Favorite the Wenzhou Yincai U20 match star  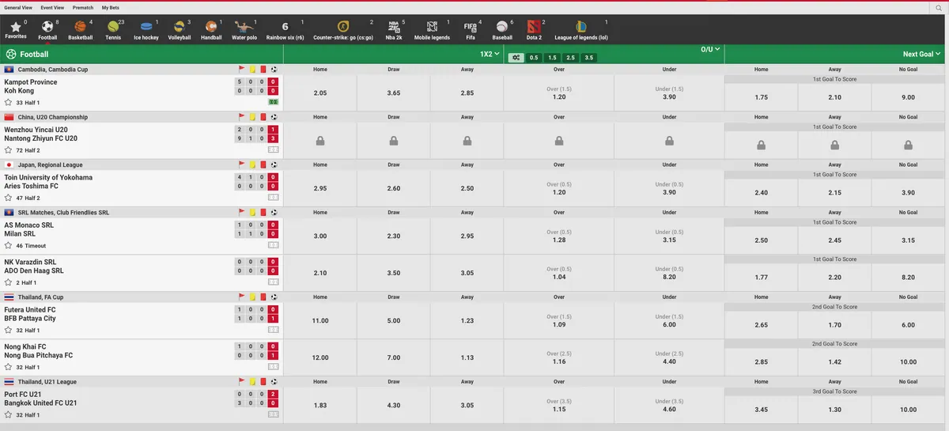tap(9, 150)
